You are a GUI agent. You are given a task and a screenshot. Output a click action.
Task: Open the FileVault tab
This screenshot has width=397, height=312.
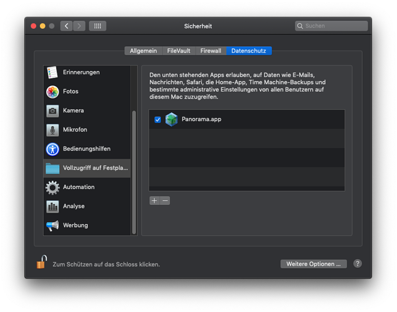[178, 51]
